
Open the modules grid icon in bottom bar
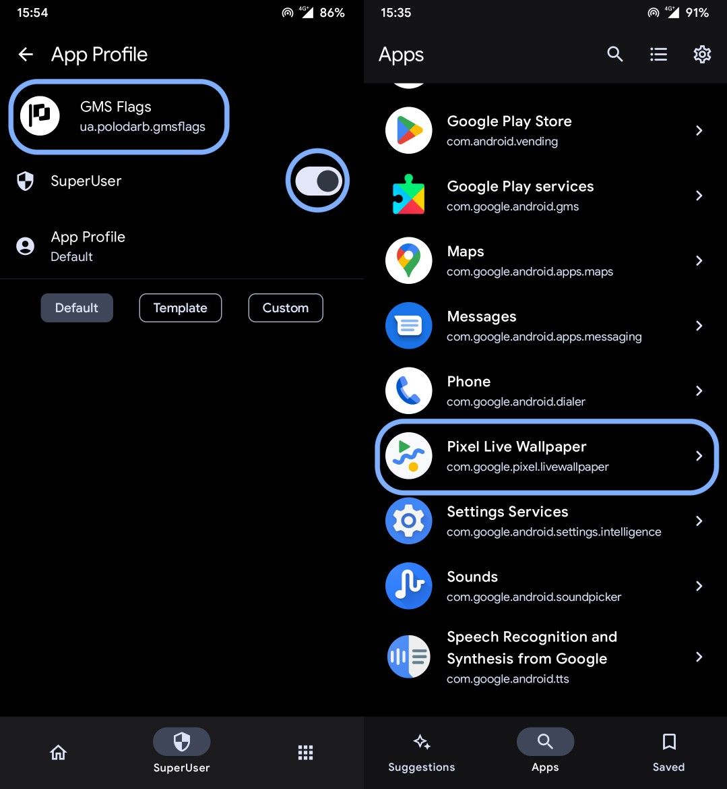tap(305, 753)
